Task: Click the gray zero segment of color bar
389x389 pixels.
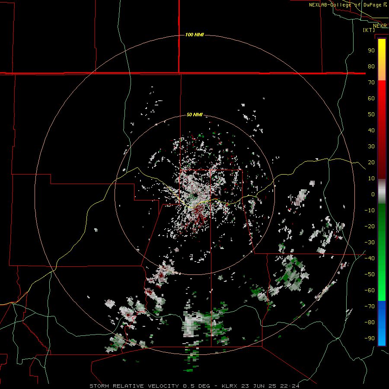Action: (x=382, y=191)
